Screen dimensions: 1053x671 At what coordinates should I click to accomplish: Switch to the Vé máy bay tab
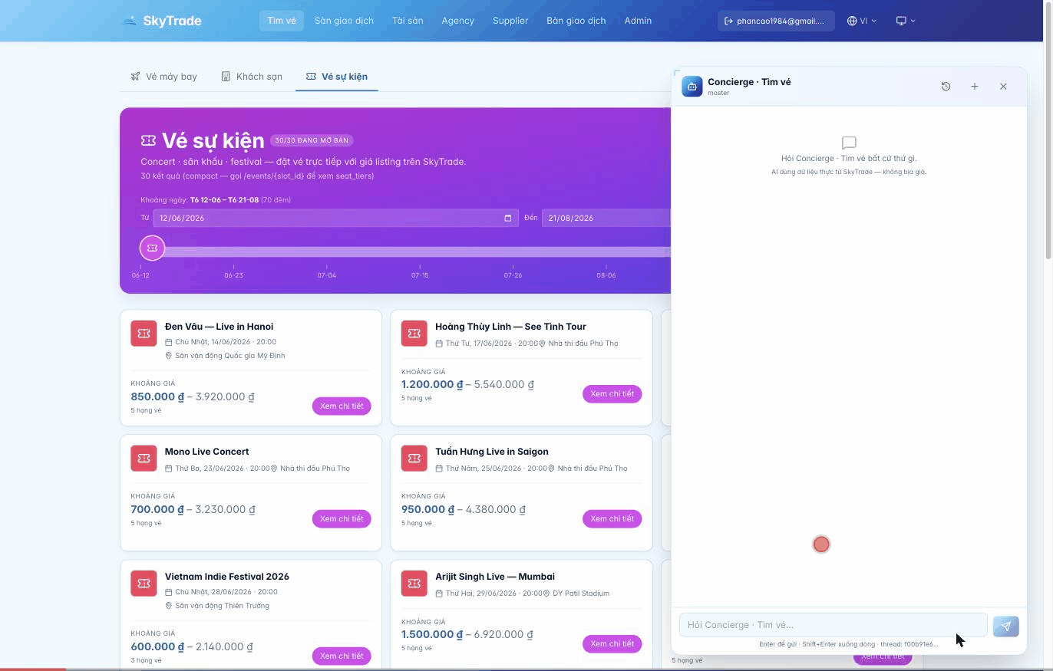point(164,77)
